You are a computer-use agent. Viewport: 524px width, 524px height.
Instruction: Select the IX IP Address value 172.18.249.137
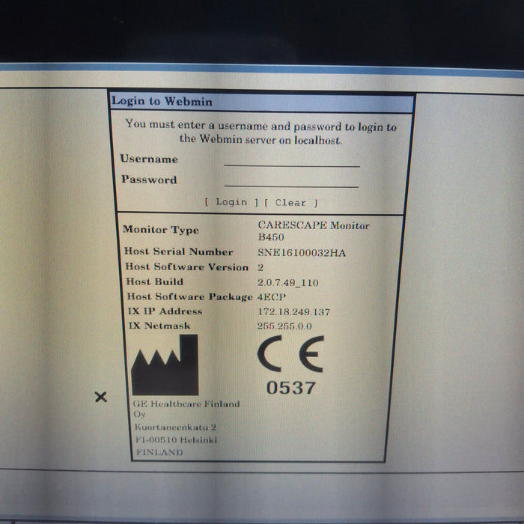tap(293, 311)
